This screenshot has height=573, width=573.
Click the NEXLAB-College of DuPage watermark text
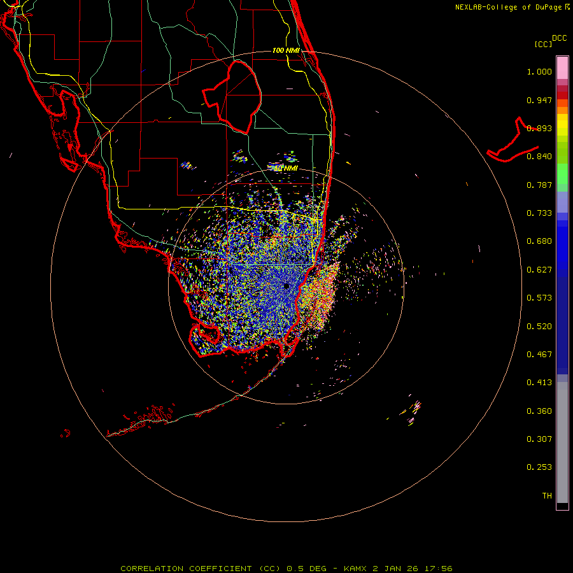[508, 7]
